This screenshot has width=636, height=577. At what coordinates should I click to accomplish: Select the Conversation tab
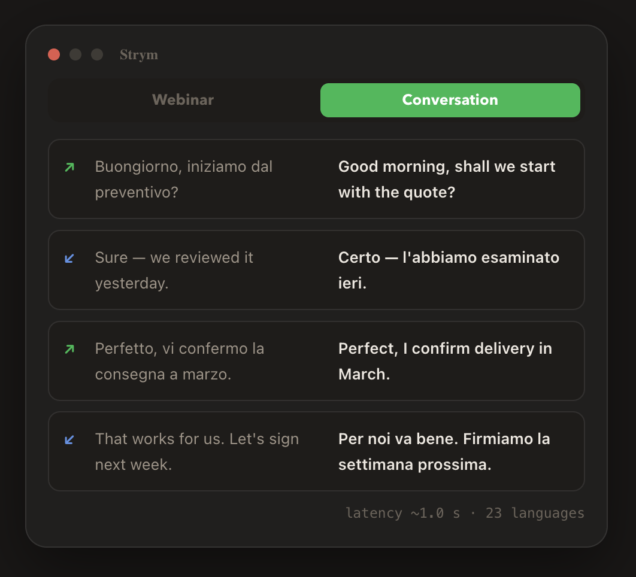[450, 100]
